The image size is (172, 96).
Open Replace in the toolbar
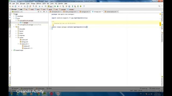(36, 6)
